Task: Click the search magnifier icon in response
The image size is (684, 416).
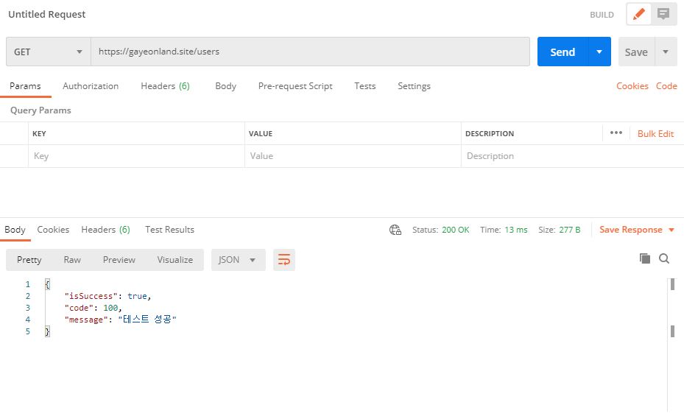Action: (664, 258)
